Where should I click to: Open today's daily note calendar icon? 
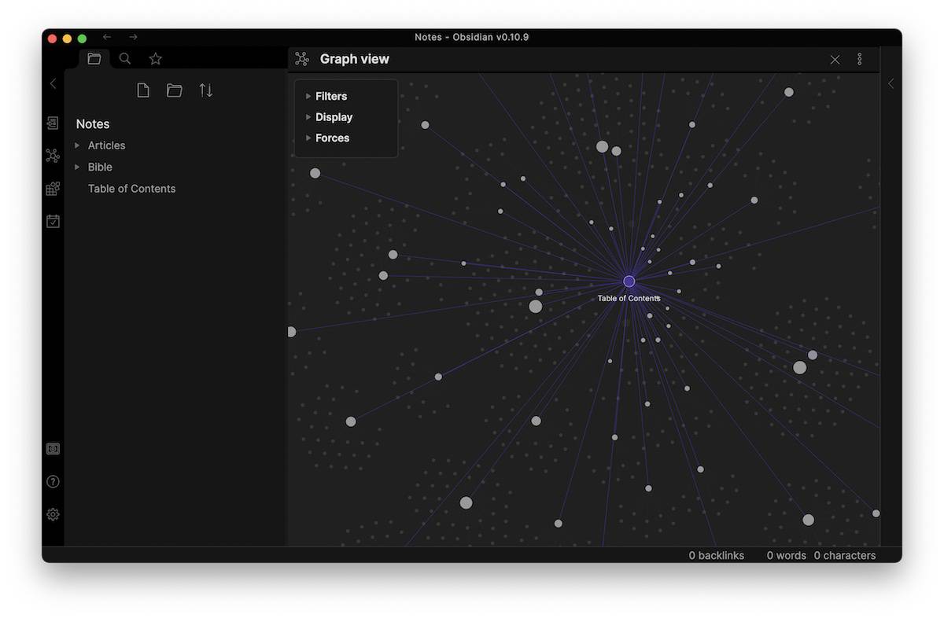tap(53, 222)
